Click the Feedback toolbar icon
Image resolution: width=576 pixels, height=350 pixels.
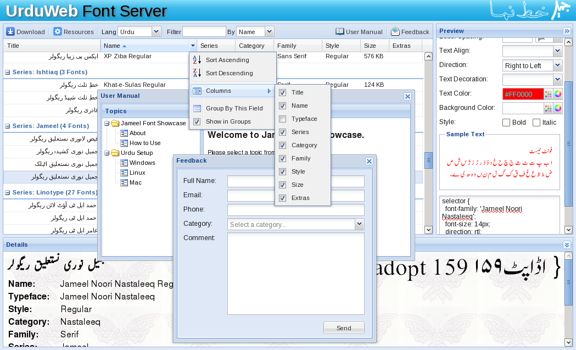click(x=395, y=32)
